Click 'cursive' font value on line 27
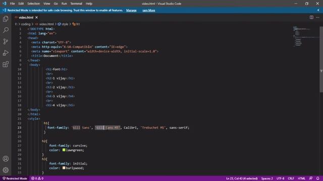This screenshot has height=181, width=323. point(79,145)
